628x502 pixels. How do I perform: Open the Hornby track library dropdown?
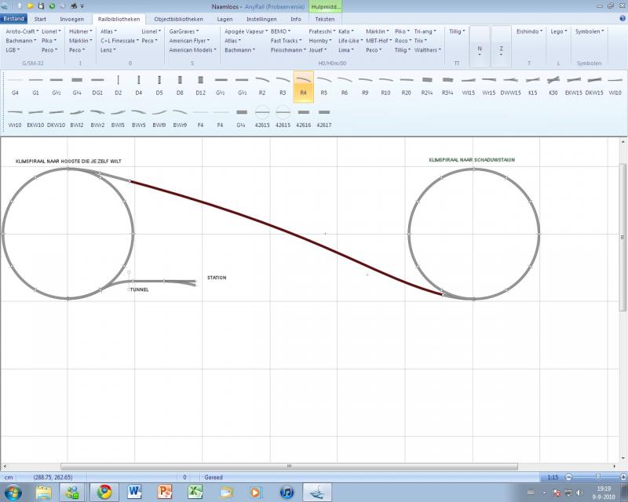pyautogui.click(x=319, y=40)
